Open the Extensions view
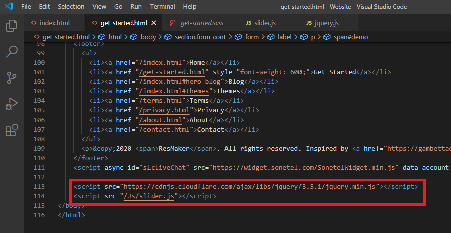Viewport: 451px width, 233px height. [x=12, y=130]
